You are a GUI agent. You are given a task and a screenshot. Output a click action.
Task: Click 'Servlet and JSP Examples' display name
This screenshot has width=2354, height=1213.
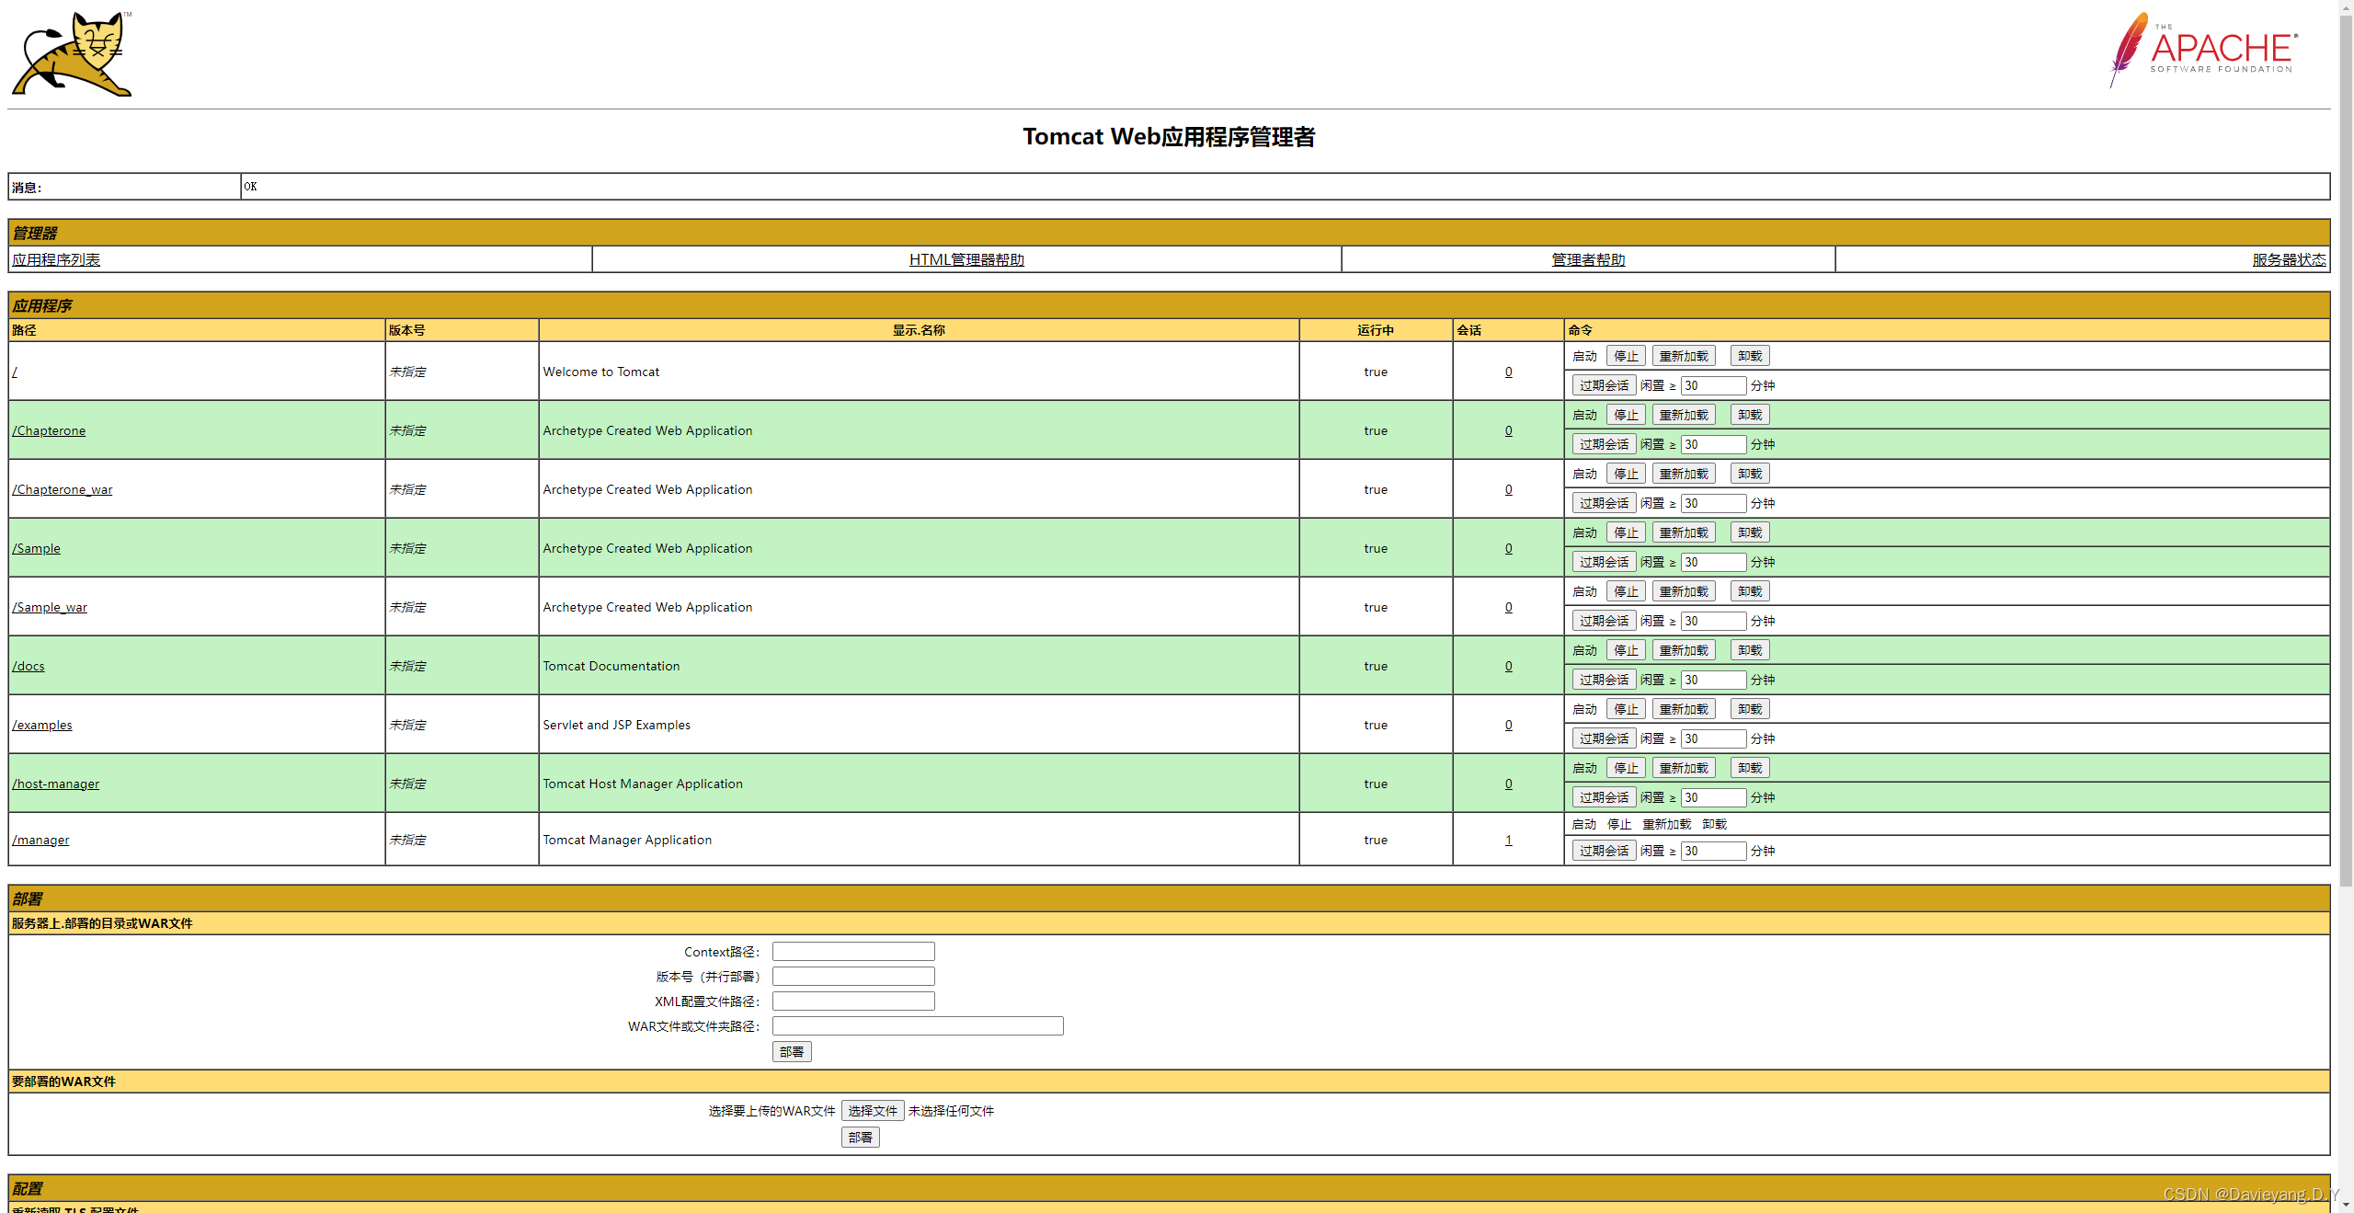(x=616, y=725)
